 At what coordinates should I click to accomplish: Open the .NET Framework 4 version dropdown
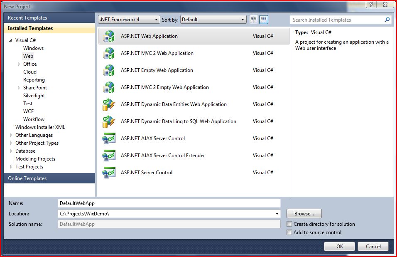tap(129, 20)
